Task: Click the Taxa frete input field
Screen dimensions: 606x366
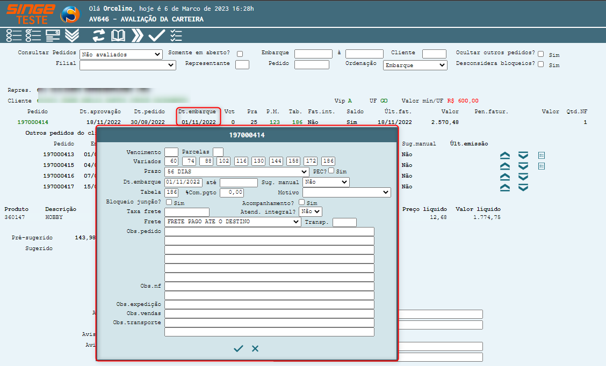Action: pyautogui.click(x=186, y=212)
